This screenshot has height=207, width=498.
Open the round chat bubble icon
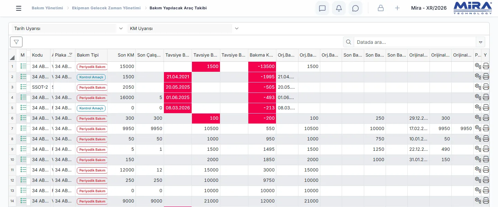356,8
